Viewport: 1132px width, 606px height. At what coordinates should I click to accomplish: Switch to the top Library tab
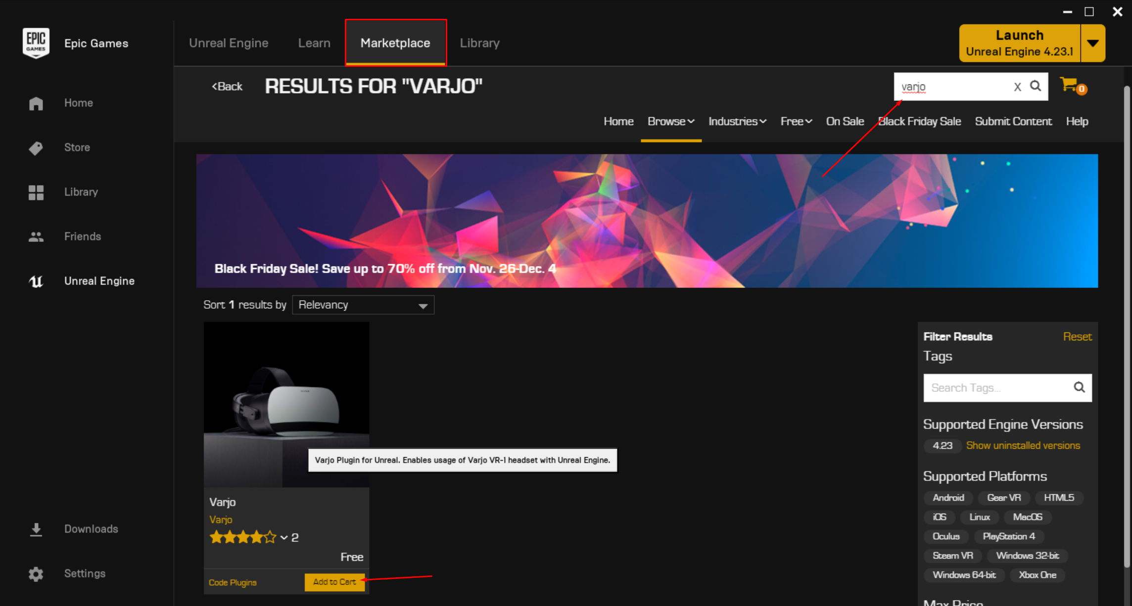point(479,43)
